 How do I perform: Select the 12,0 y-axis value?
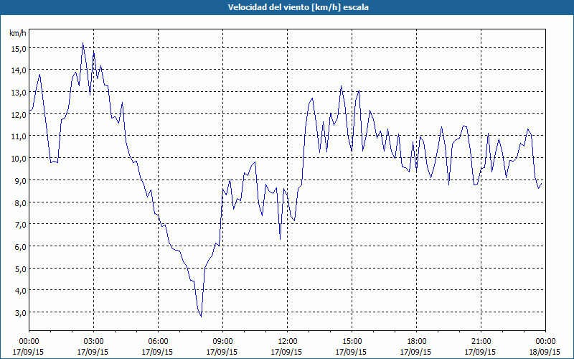18,114
